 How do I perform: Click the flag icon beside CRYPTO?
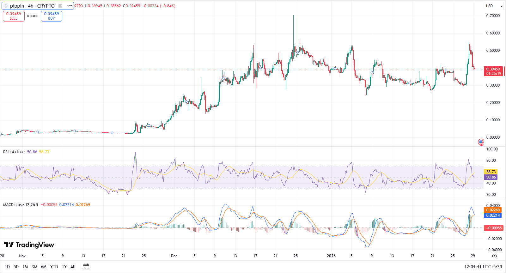pyautogui.click(x=60, y=6)
